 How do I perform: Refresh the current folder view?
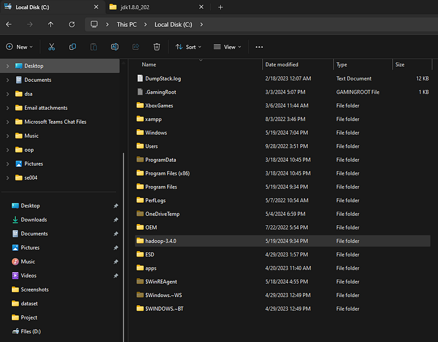coord(72,24)
